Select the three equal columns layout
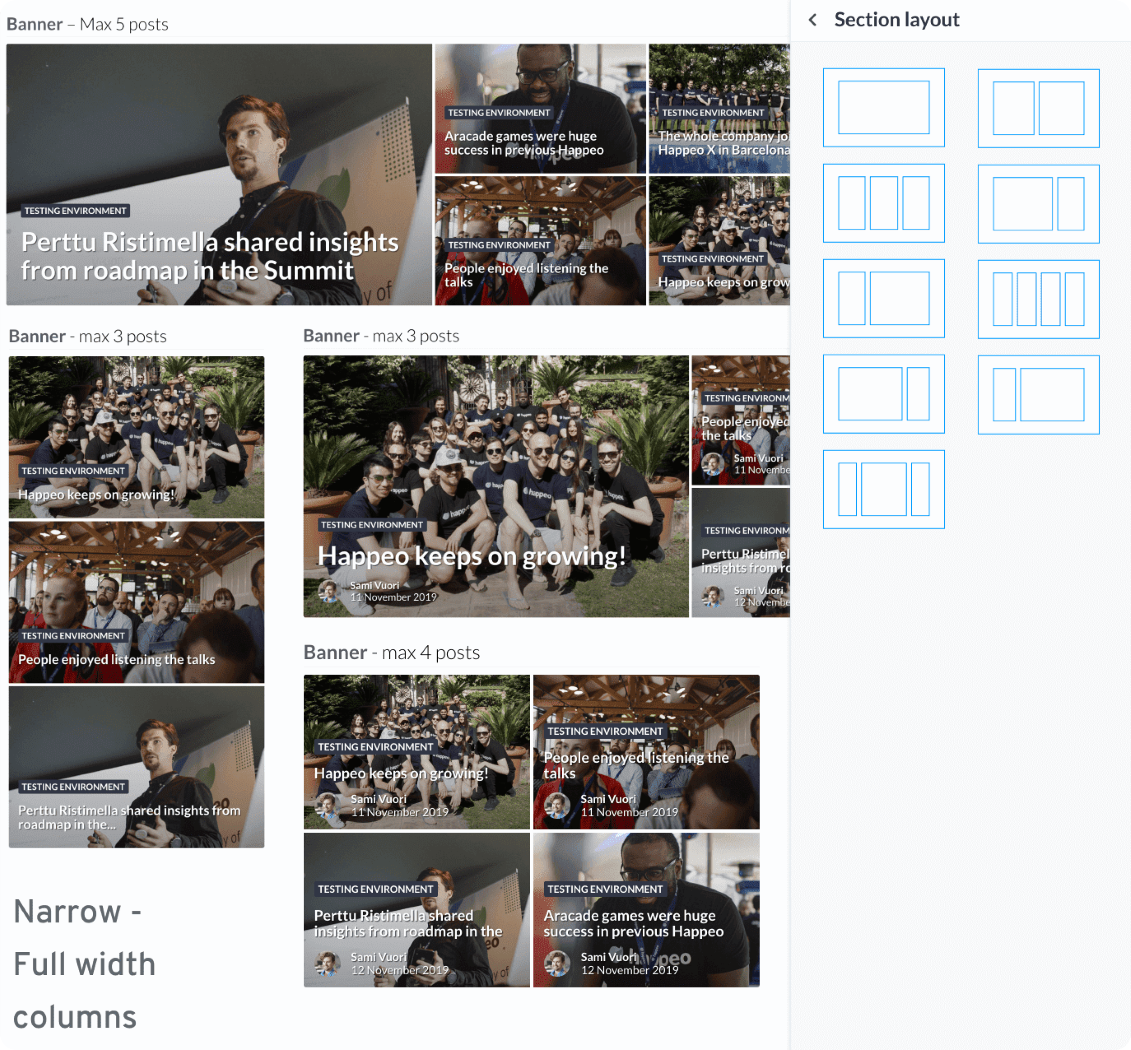 [x=884, y=203]
